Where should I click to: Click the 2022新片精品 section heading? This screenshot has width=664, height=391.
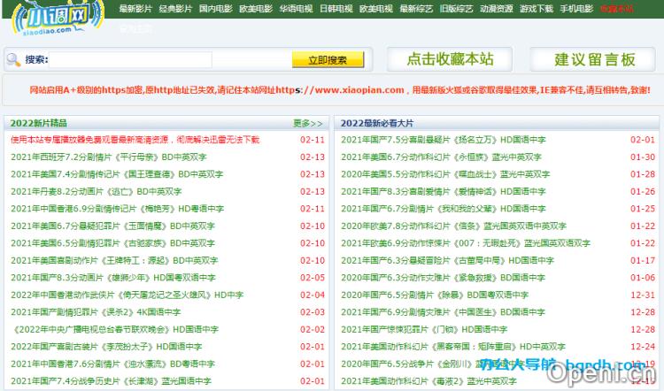[39, 123]
